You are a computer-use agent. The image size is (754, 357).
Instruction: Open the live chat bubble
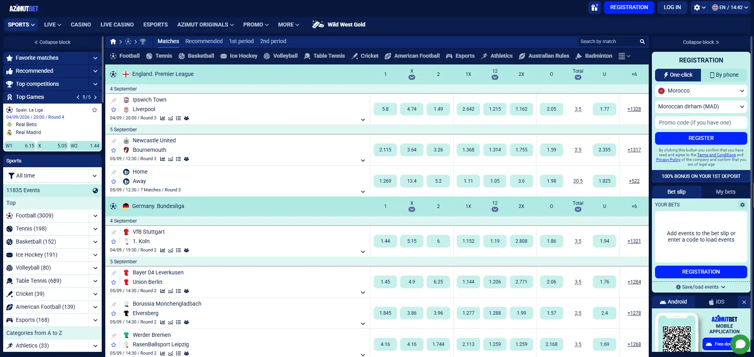coord(740,344)
